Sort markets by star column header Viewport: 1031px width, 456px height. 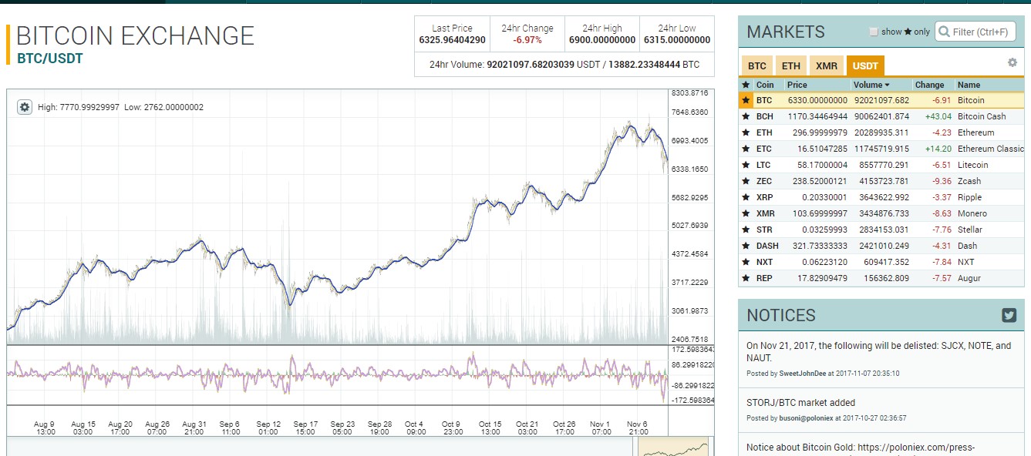[x=746, y=85]
